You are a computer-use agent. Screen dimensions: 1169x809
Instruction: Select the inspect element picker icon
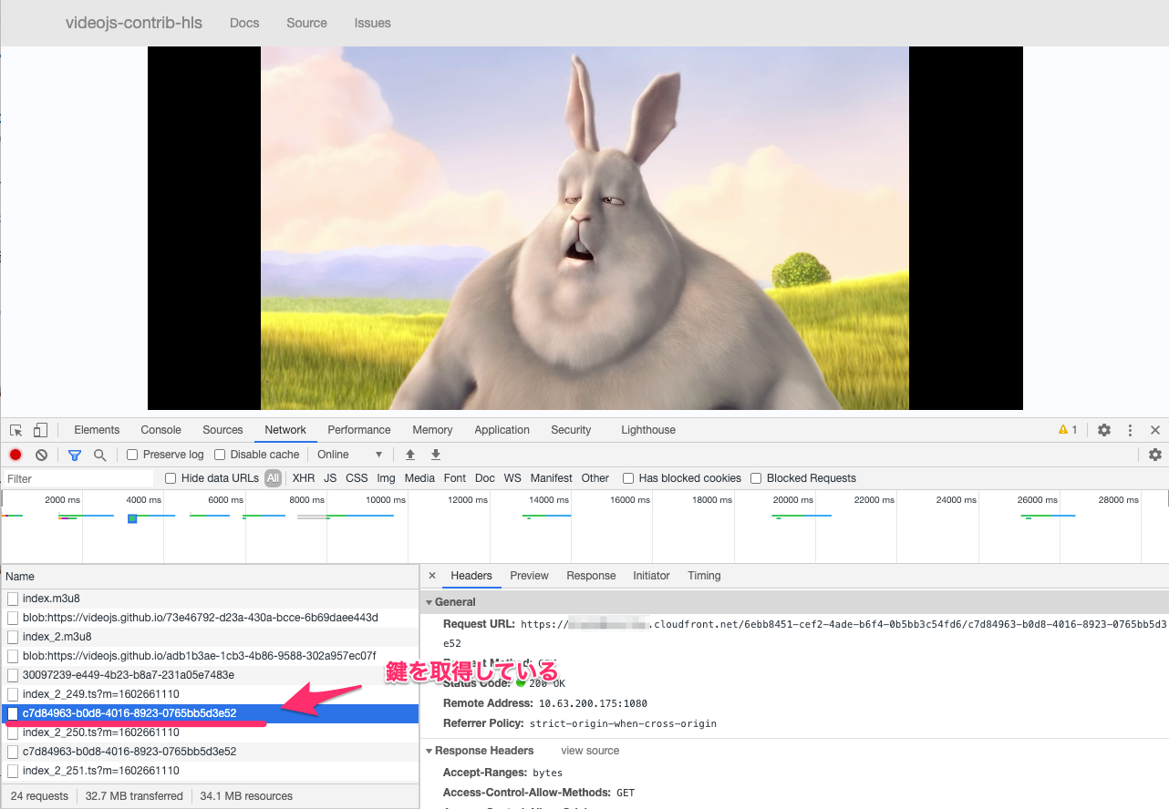pyautogui.click(x=16, y=430)
